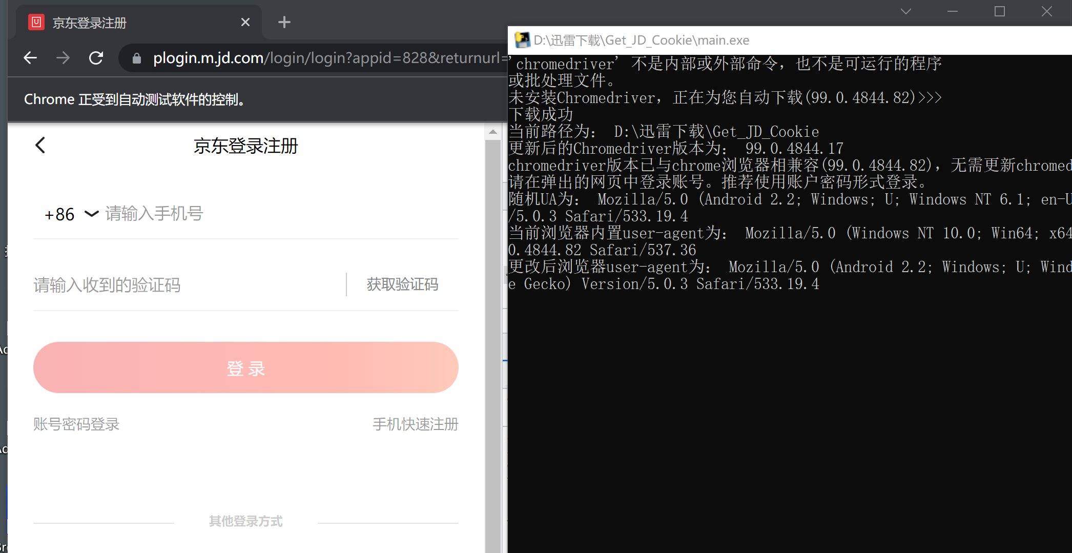Click the vertical scrollbar track in Chrome
The width and height of the screenshot is (1072, 553).
coord(492,346)
